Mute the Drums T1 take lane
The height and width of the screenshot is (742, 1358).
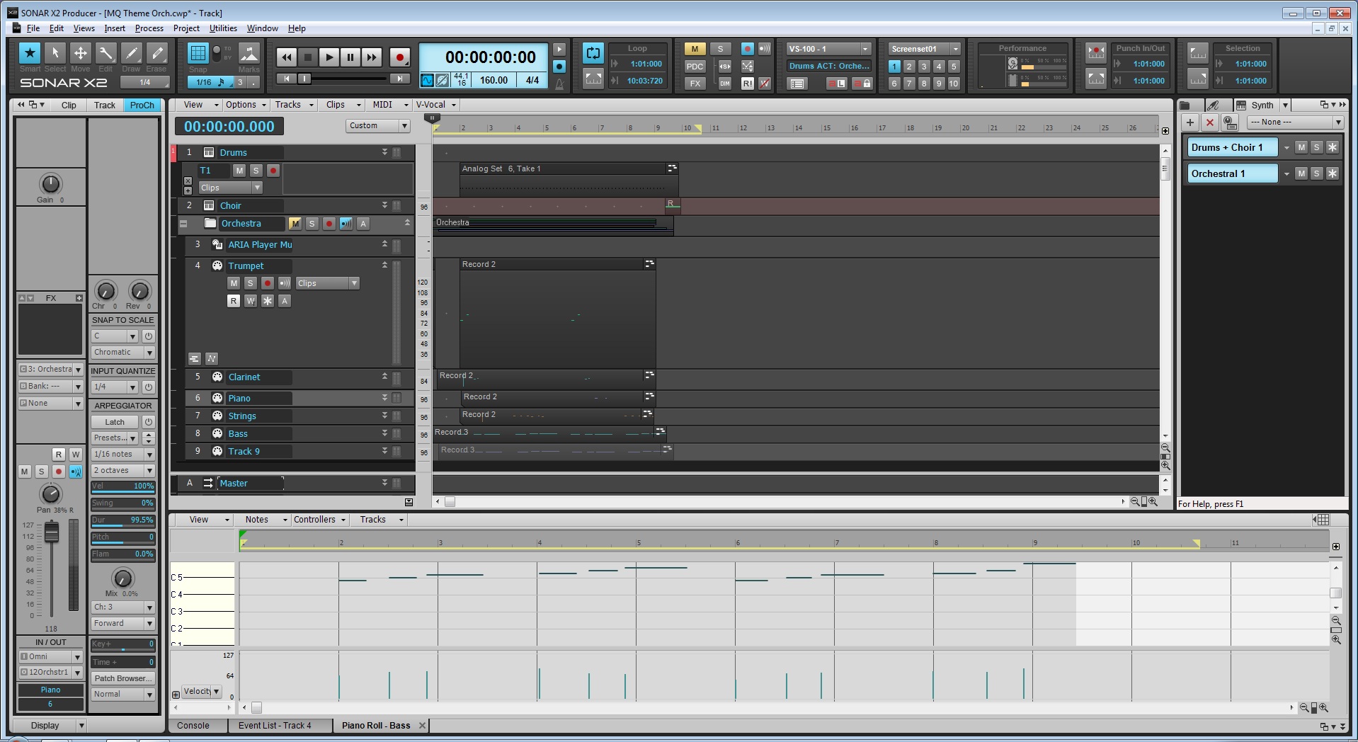[x=239, y=171]
